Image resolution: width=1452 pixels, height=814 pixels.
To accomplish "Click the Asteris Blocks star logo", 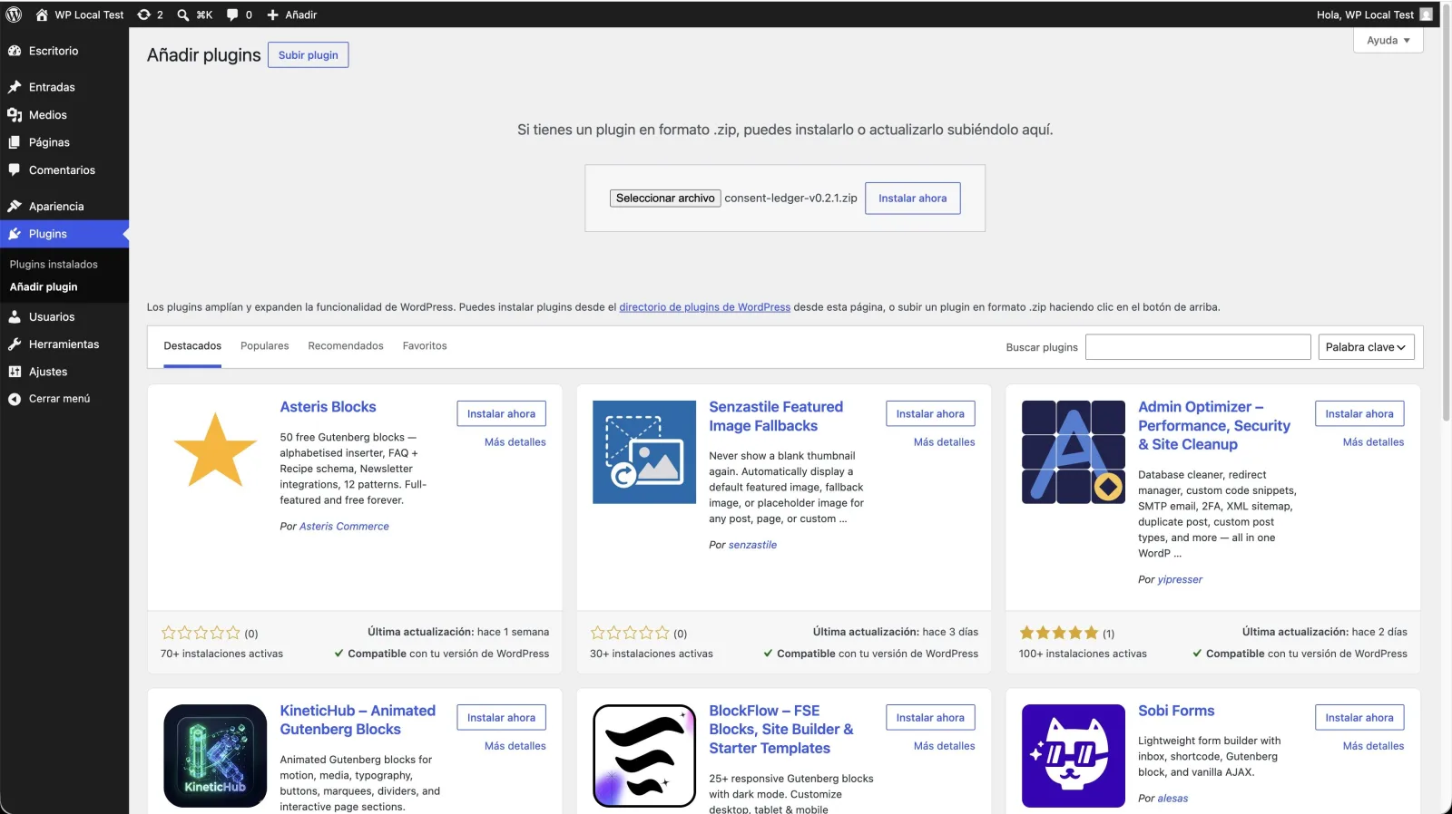I will [215, 451].
